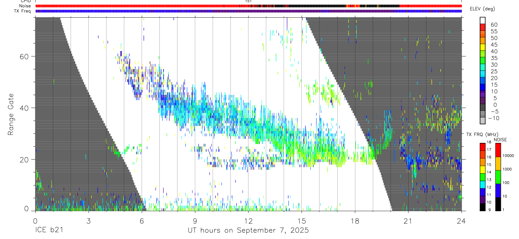Click the Range Gate tick label '20'
Image resolution: width=519 pixels, height=239 pixels.
pyautogui.click(x=25, y=160)
